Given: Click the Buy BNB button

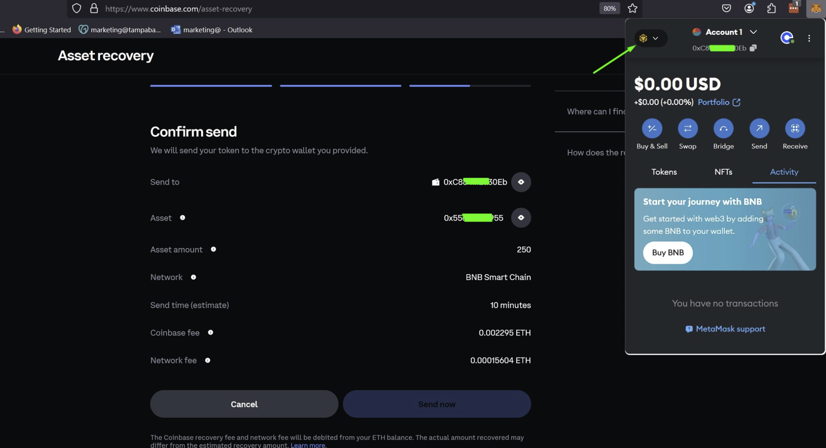Looking at the screenshot, I should coord(668,252).
